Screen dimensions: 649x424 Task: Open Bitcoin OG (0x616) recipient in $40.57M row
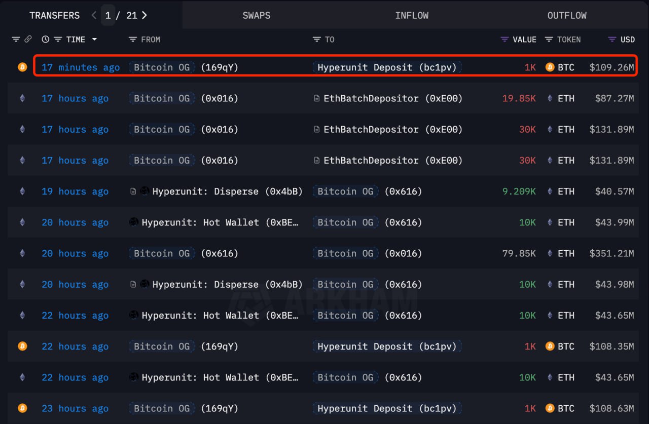[368, 191]
